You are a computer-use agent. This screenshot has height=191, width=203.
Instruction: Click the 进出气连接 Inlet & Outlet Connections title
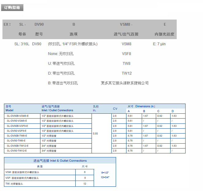(x=60, y=160)
